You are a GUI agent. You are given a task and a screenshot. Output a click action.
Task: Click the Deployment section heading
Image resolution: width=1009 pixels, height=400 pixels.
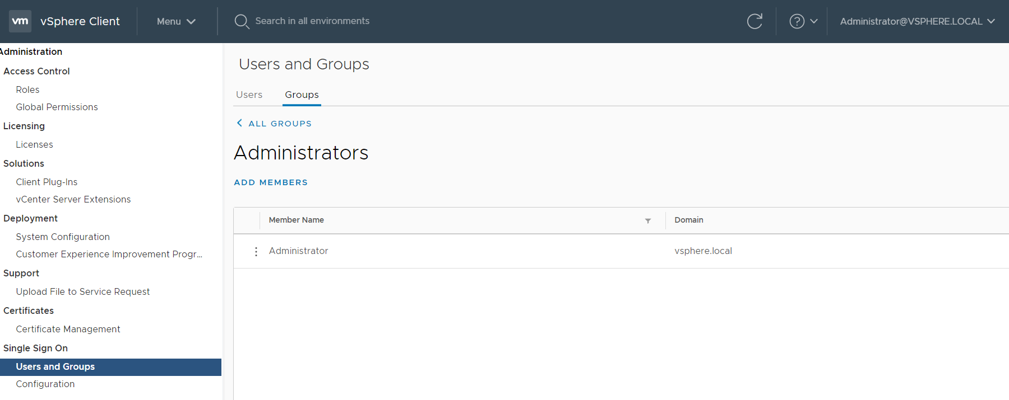click(30, 218)
